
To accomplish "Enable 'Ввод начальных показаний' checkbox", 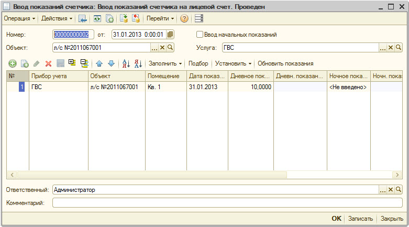I will 200,35.
